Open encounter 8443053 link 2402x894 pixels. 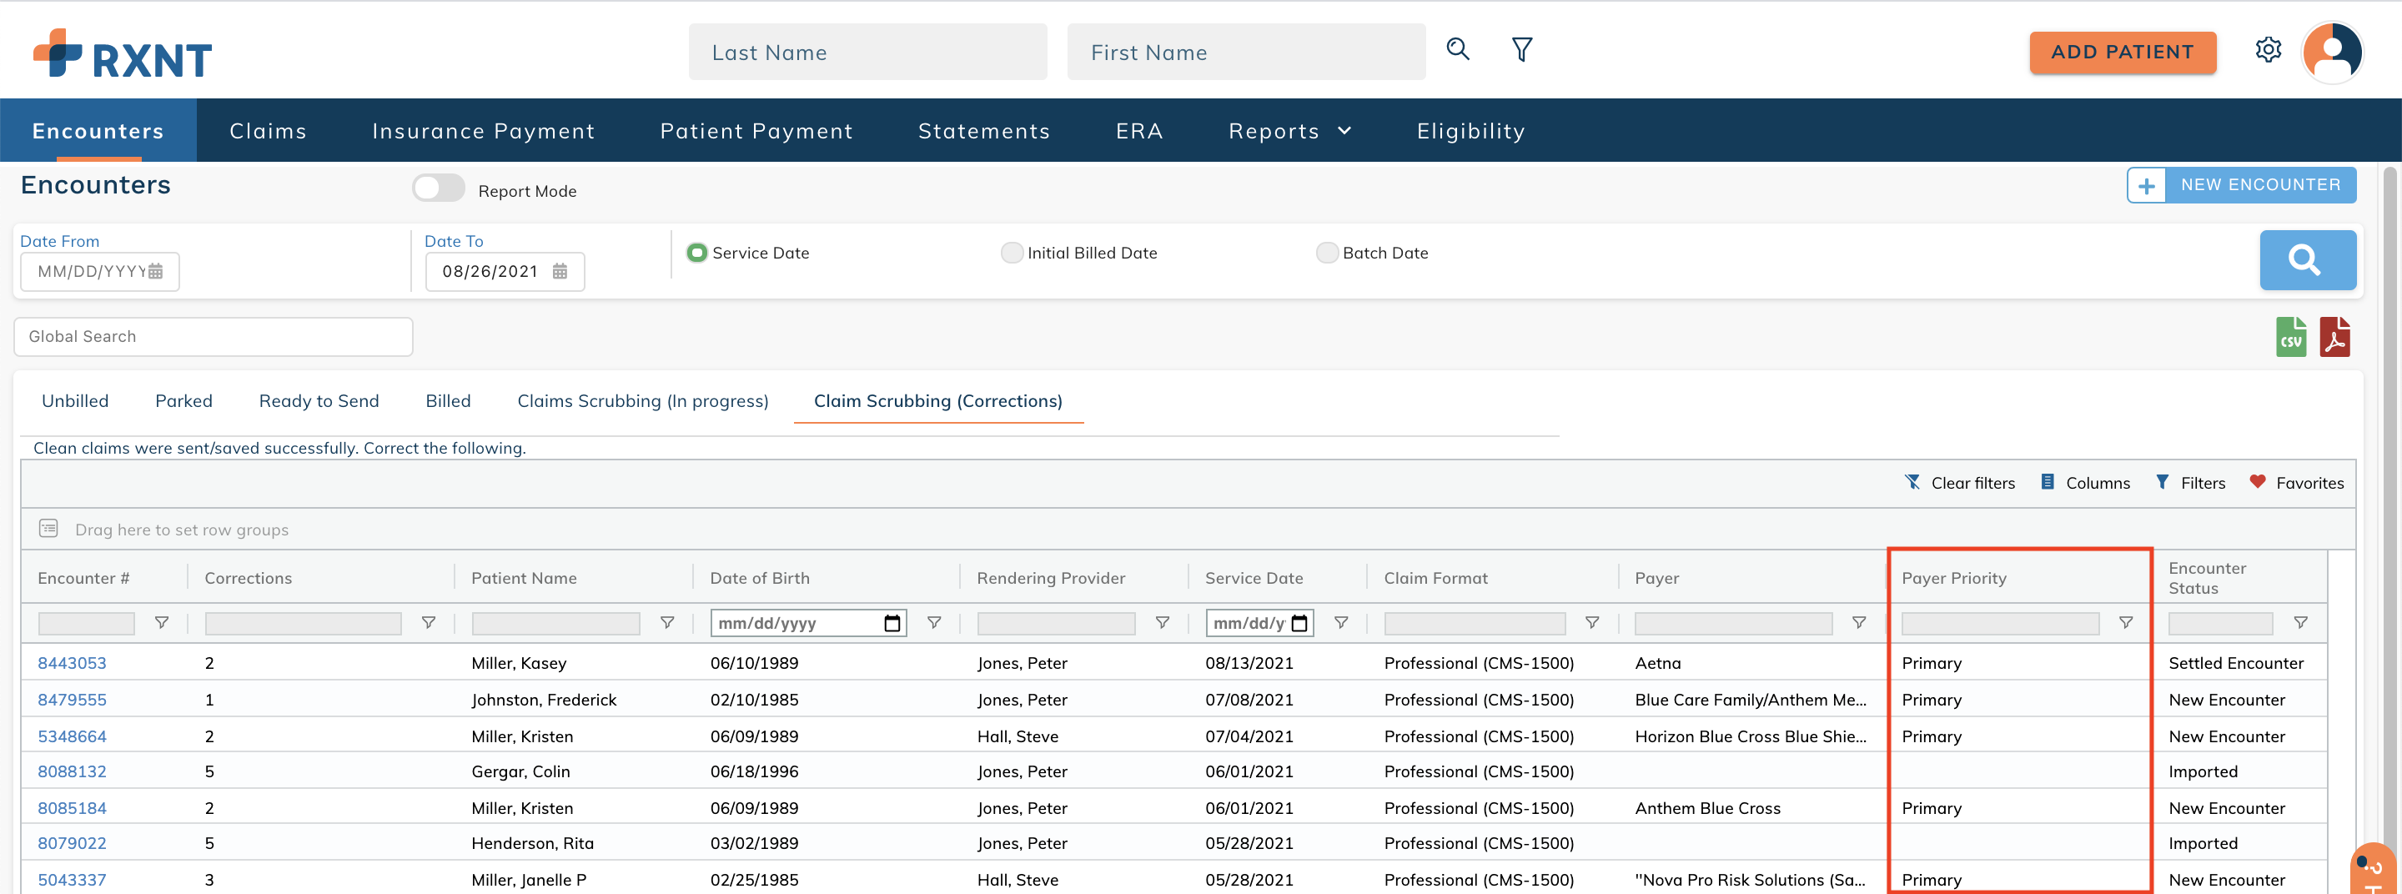click(x=72, y=663)
